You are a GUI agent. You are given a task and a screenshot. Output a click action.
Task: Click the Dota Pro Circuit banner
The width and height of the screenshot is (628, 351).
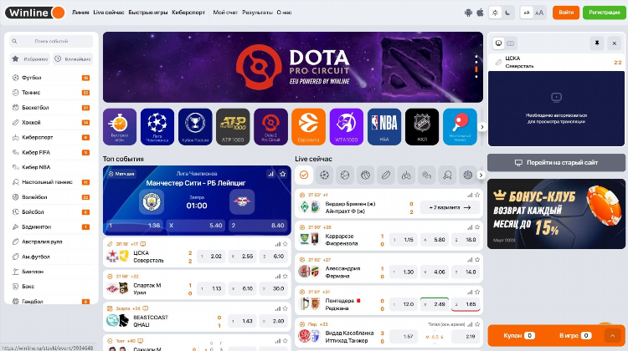pyautogui.click(x=293, y=67)
